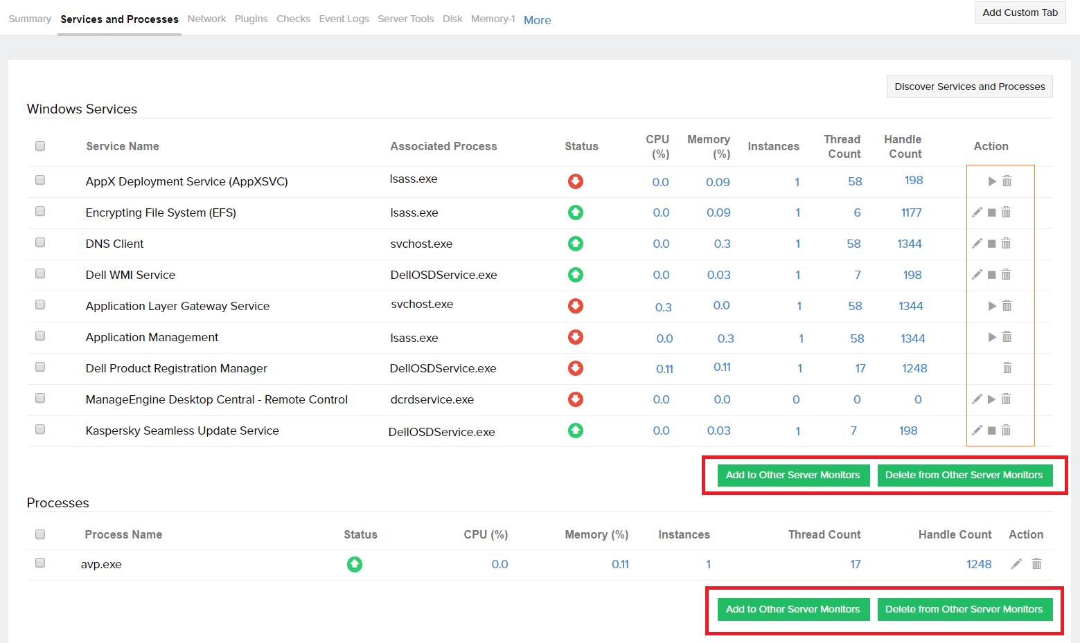This screenshot has height=643, width=1080.
Task: Check the AppX Deployment Service checkbox
Action: [40, 180]
